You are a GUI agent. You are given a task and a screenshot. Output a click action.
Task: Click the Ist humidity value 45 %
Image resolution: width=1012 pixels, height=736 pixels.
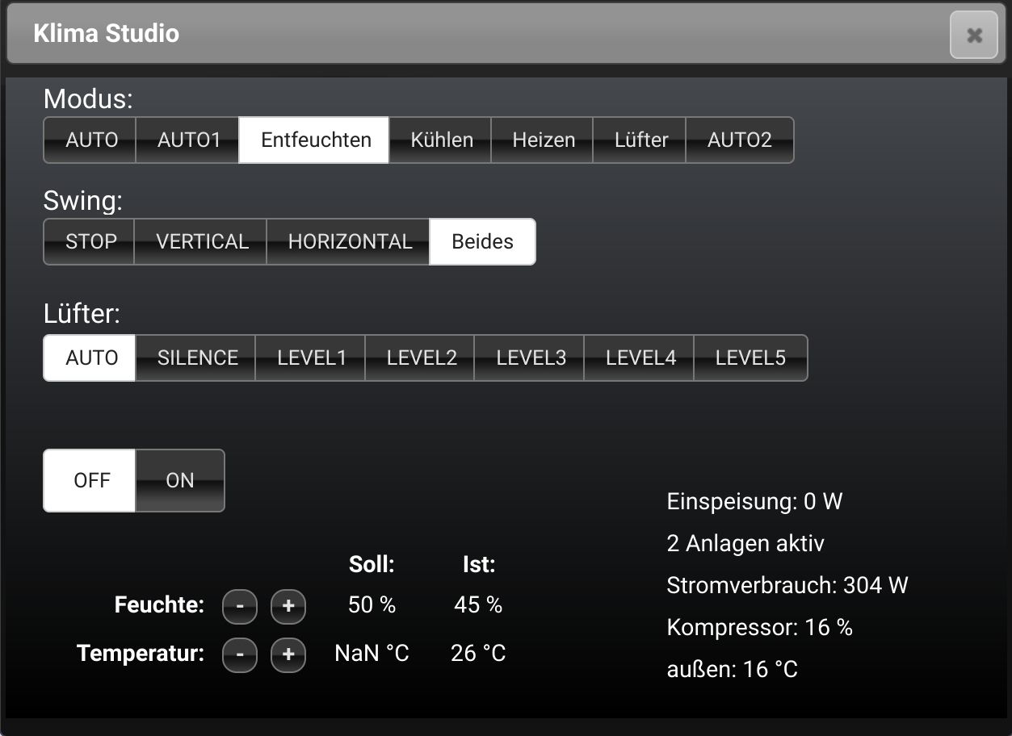pos(478,604)
